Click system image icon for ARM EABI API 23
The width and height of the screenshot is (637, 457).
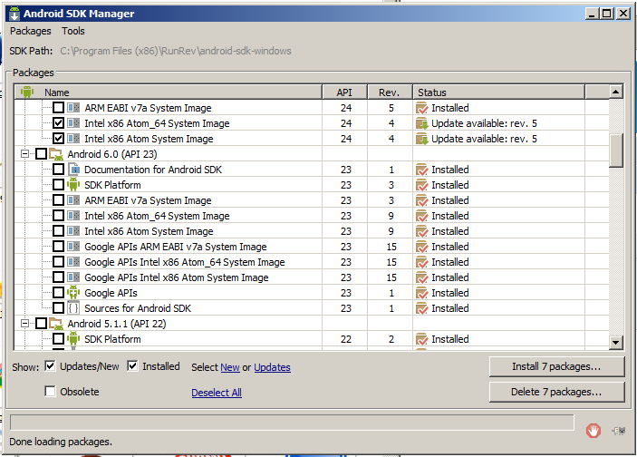tap(73, 200)
